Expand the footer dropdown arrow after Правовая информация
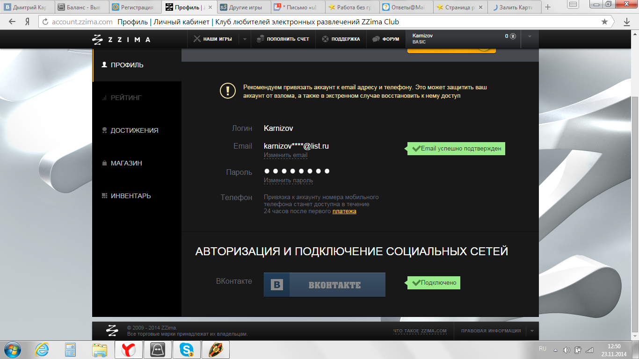639x359 pixels. [532, 331]
